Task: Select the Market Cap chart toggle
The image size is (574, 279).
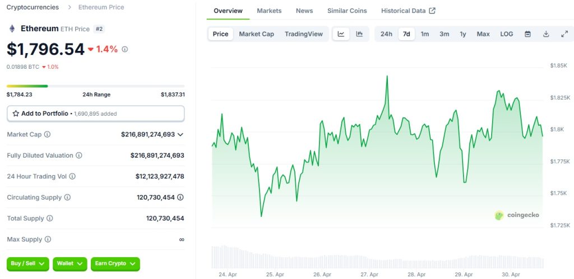Action: pos(256,34)
